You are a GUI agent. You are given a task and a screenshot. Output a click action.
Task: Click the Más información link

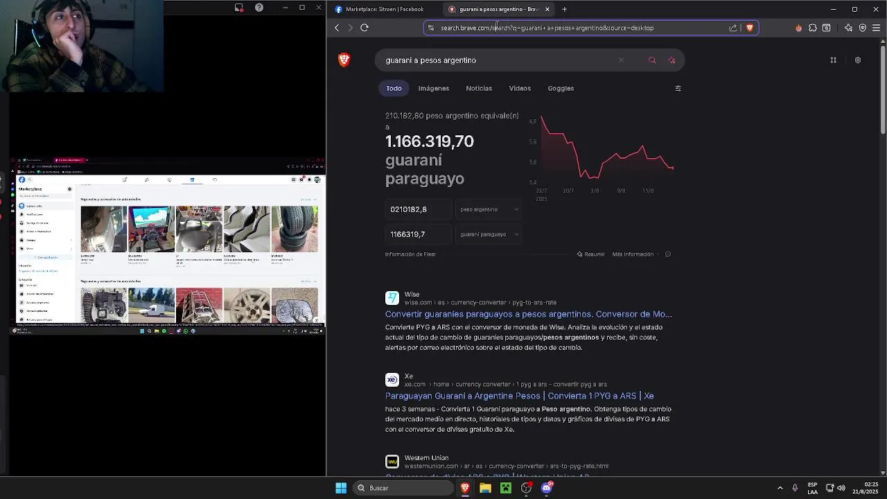coord(633,254)
